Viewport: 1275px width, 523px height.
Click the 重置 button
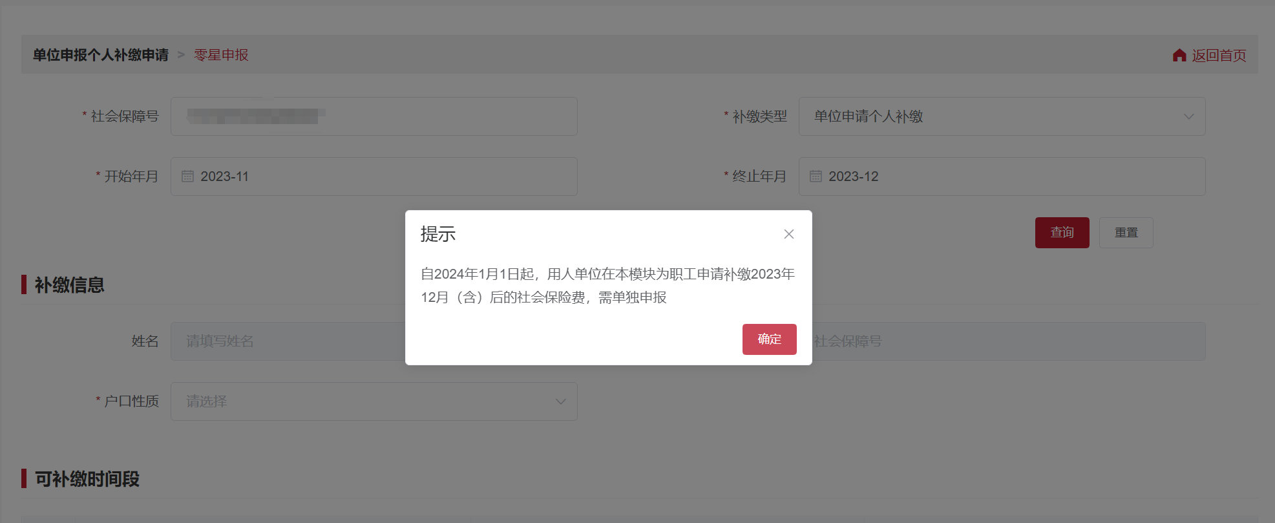1126,233
